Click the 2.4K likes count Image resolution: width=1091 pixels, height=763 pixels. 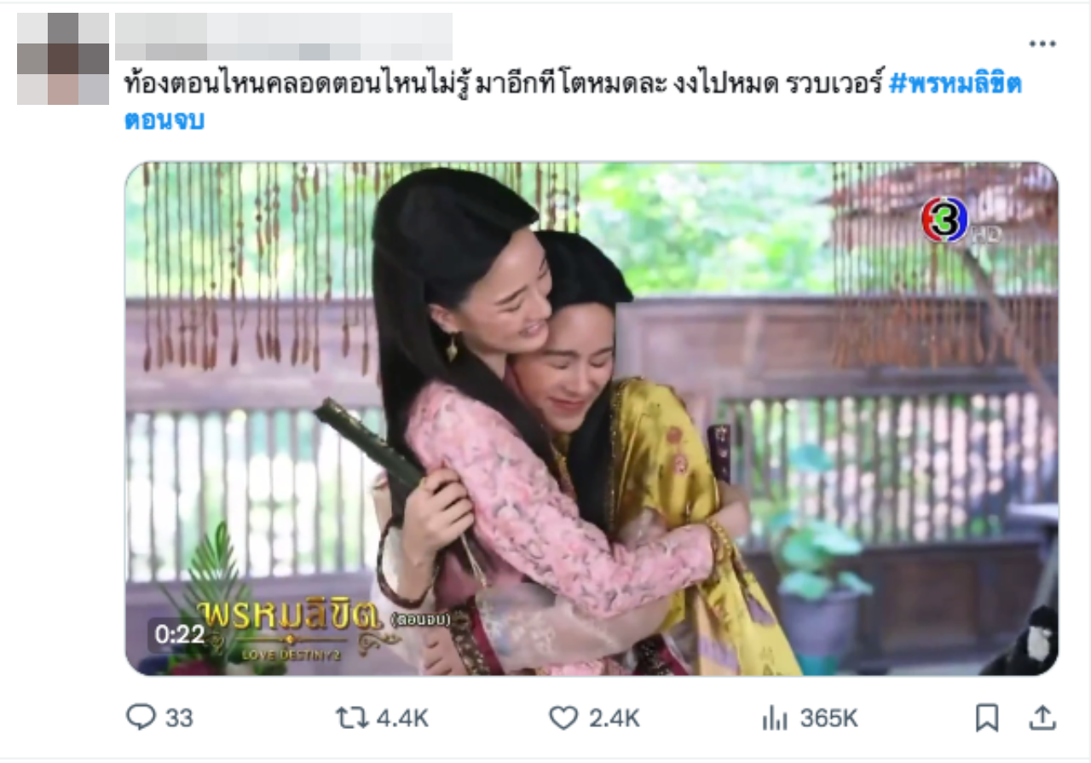pos(614,718)
